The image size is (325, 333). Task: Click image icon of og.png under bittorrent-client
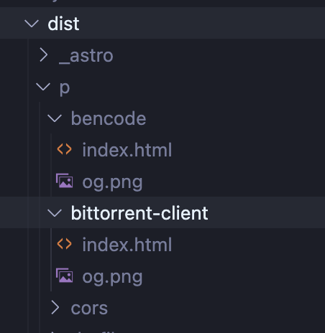(x=64, y=276)
